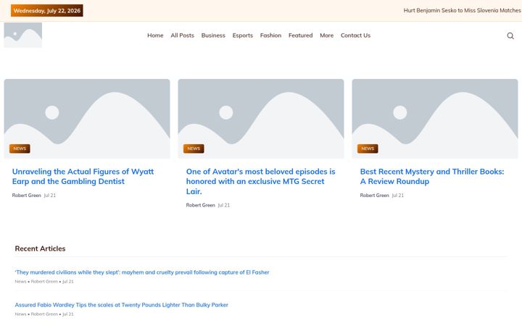Open the El Fasher civilians article link
Screen dimensions: 522x326
(142, 272)
